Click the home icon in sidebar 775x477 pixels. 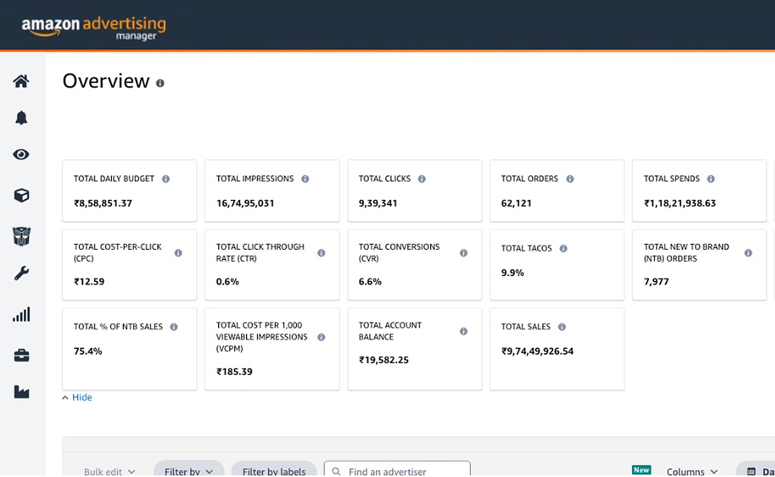[21, 81]
